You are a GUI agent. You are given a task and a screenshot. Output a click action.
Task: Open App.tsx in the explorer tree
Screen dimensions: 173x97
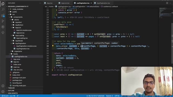(16, 62)
